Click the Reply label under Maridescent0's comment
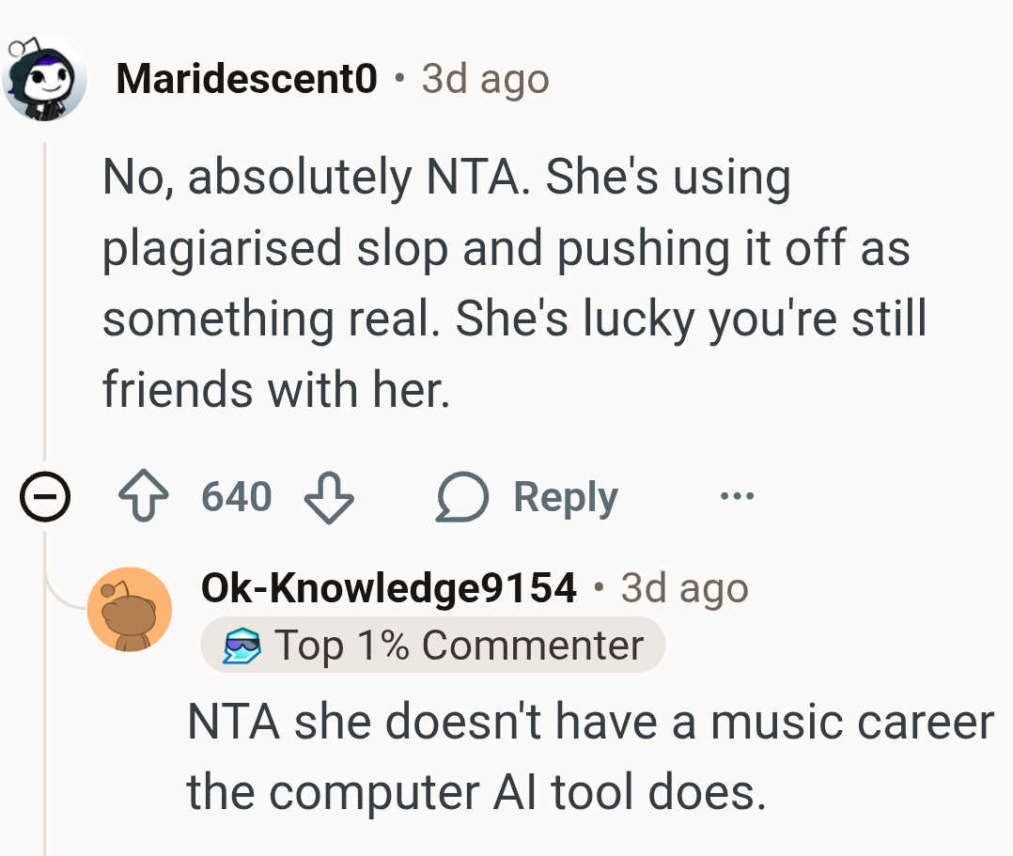1013x856 pixels. (x=565, y=497)
